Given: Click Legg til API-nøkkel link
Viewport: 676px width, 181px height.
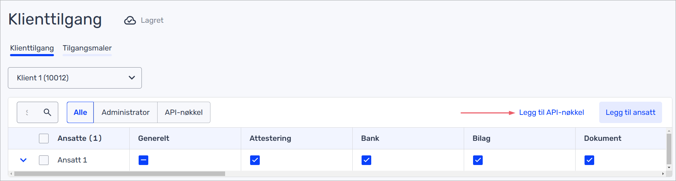Looking at the screenshot, I should 551,112.
